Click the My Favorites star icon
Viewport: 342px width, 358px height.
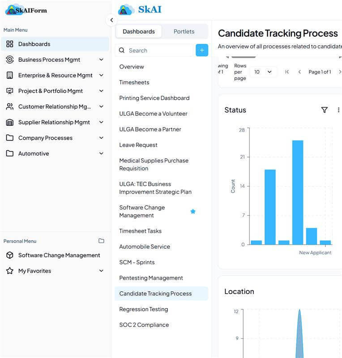(x=9, y=271)
